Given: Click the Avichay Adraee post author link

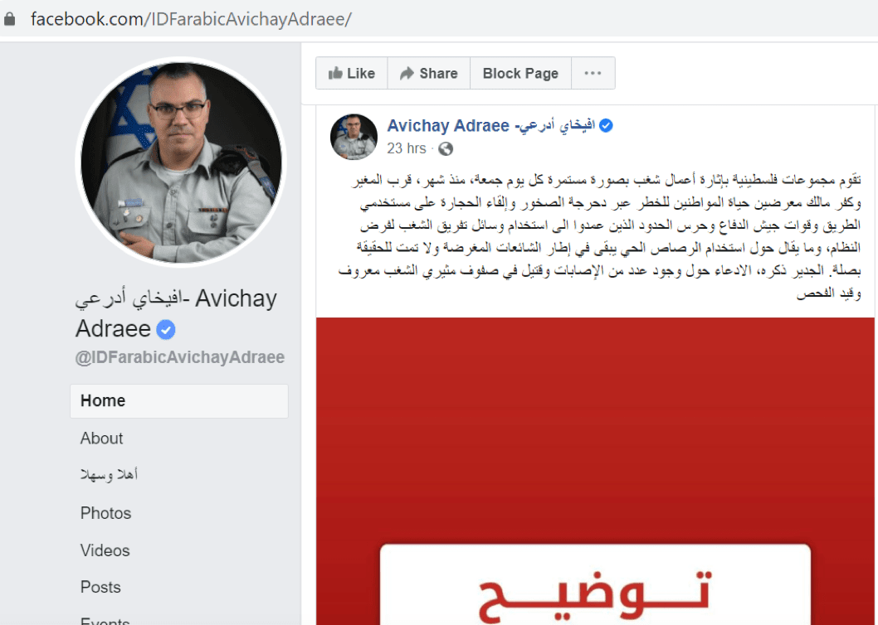Looking at the screenshot, I should [x=491, y=126].
